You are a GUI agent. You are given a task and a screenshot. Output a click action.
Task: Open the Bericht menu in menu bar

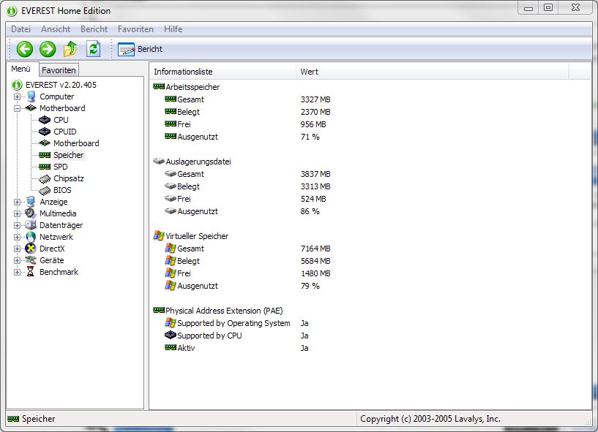click(94, 29)
